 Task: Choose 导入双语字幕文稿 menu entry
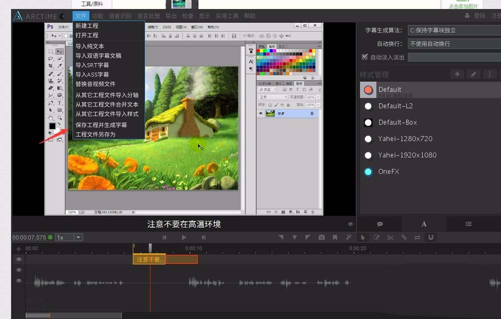point(109,56)
